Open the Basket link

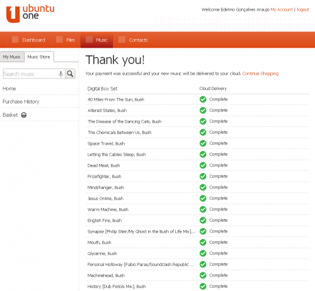point(10,115)
